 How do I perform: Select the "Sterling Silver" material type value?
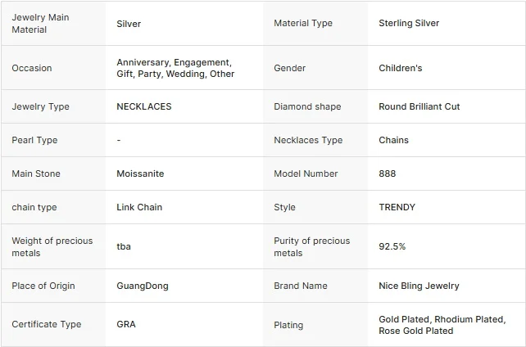click(x=409, y=24)
